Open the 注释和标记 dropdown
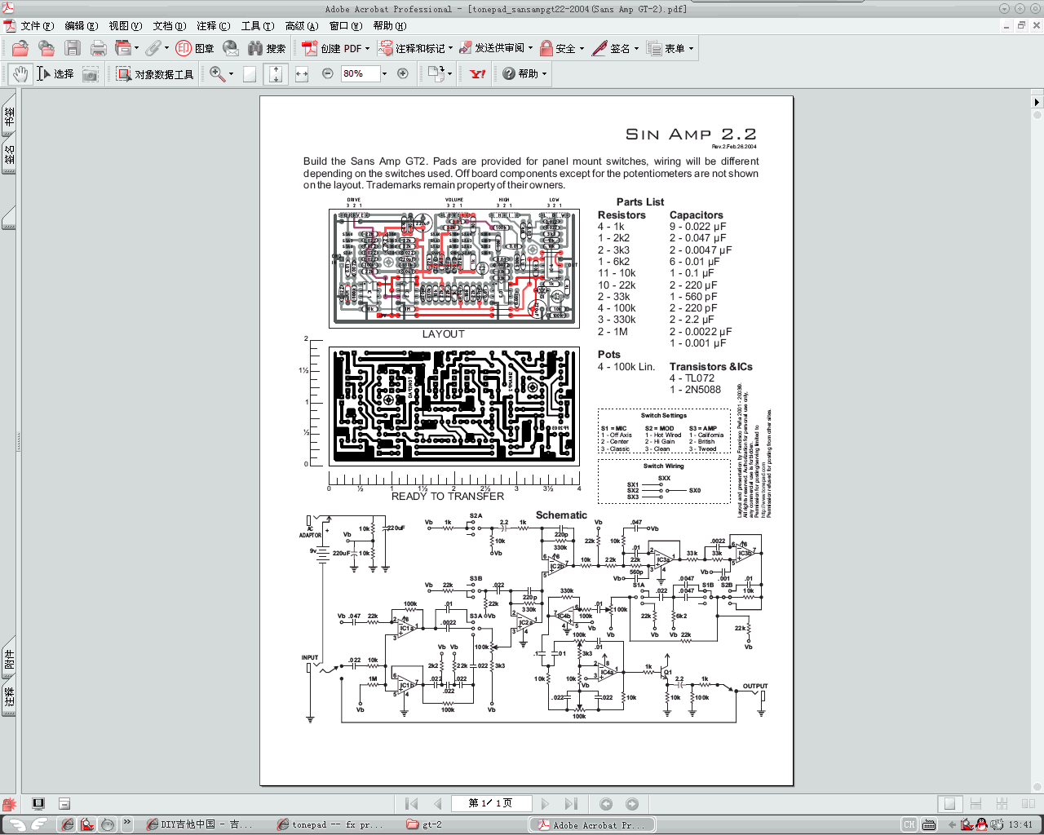1044x835 pixels. (451, 49)
